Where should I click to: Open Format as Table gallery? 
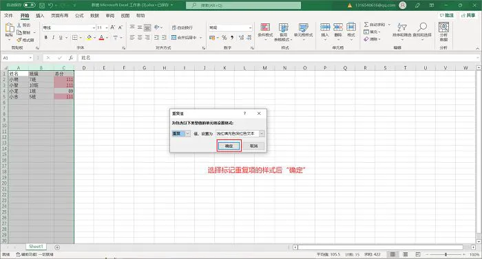tap(283, 32)
